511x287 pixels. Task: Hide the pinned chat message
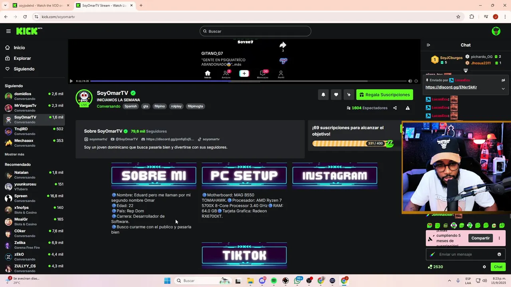[503, 80]
